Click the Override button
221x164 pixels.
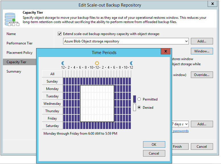coord(202,75)
